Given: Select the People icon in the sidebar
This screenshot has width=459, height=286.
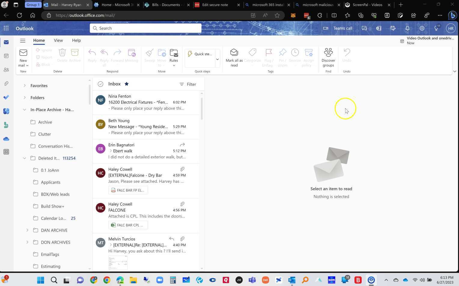Looking at the screenshot, I should [6, 70].
